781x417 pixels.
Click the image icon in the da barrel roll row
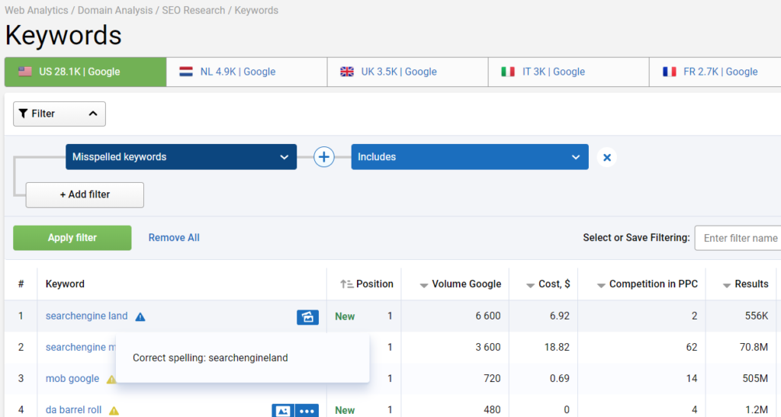(x=283, y=411)
